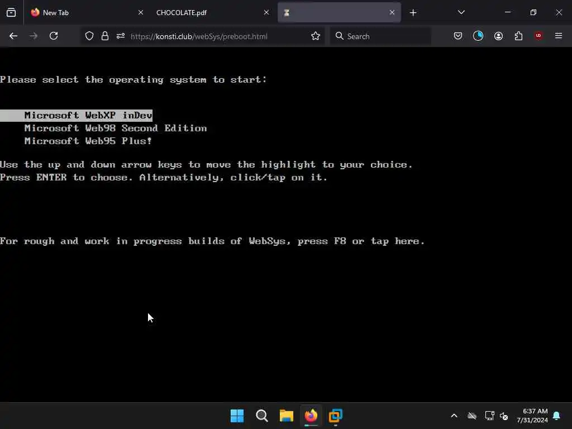Choose Microsoft Web95 Plus! option
Image resolution: width=572 pixels, height=429 pixels.
(x=88, y=141)
